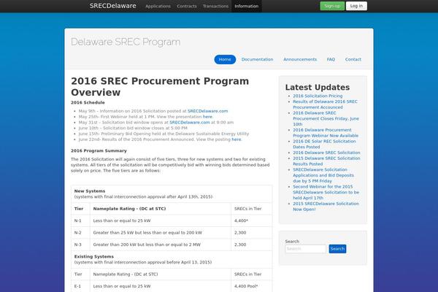
Task: Open the 2016 Delaware SREC Solicitation link
Action: [x=326, y=153]
